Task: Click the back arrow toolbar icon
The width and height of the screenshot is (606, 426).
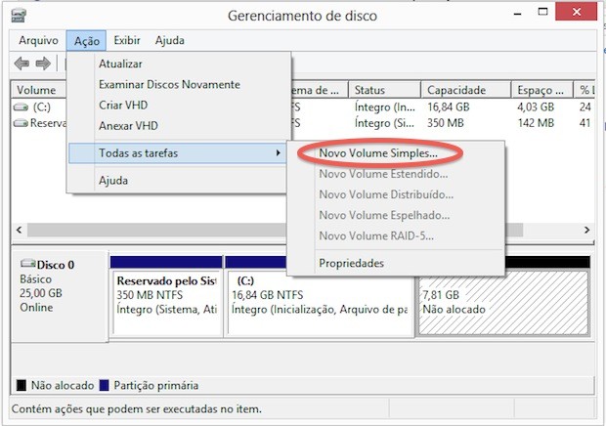Action: (22, 64)
